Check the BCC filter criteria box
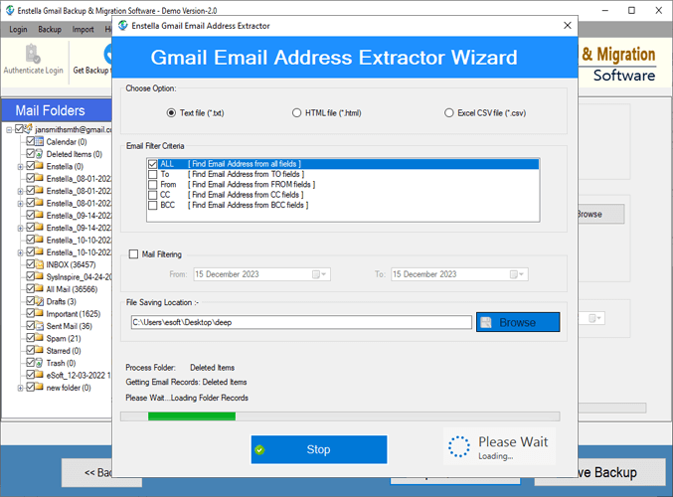Screen dimensions: 673x497 coord(152,205)
